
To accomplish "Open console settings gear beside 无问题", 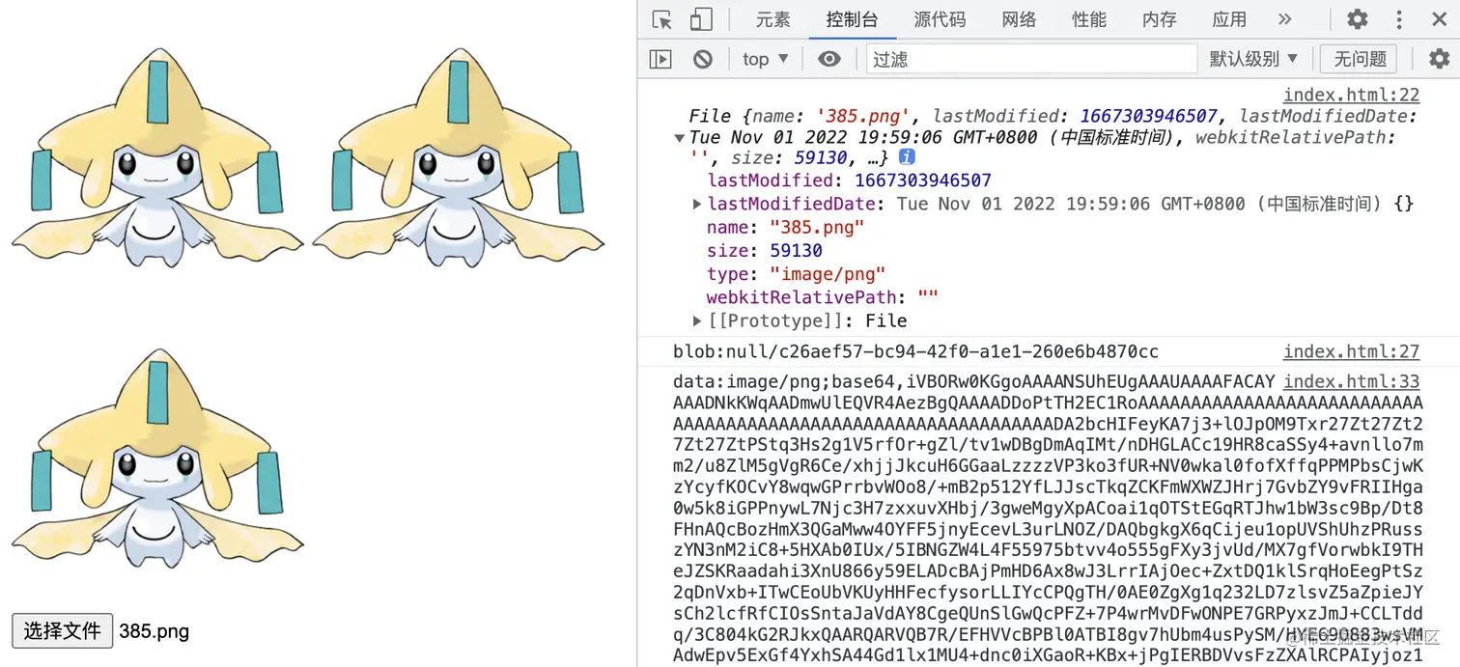I will tap(1439, 59).
